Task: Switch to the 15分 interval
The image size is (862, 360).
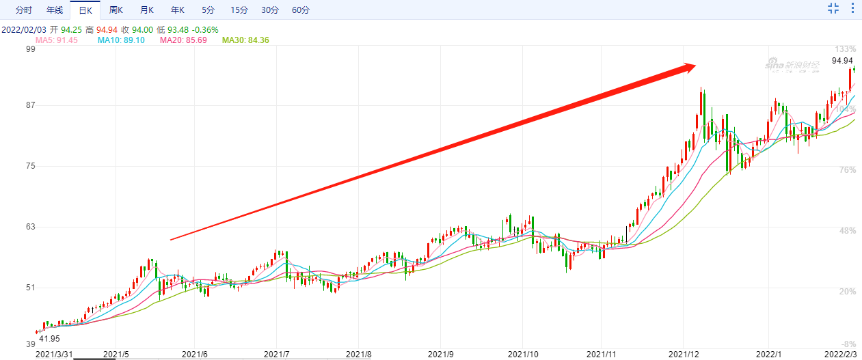Action: 239,10
